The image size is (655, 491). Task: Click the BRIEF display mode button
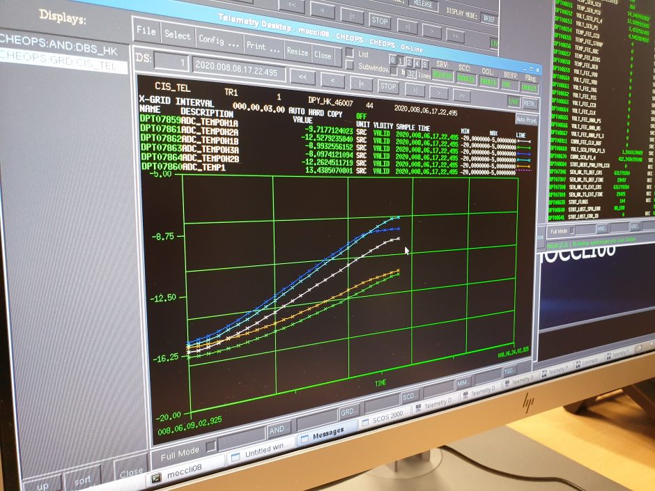488,18
